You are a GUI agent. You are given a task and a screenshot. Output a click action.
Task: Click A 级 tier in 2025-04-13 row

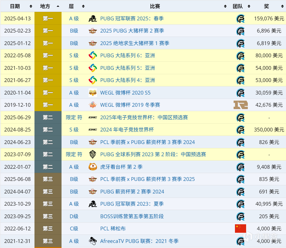point(74,18)
